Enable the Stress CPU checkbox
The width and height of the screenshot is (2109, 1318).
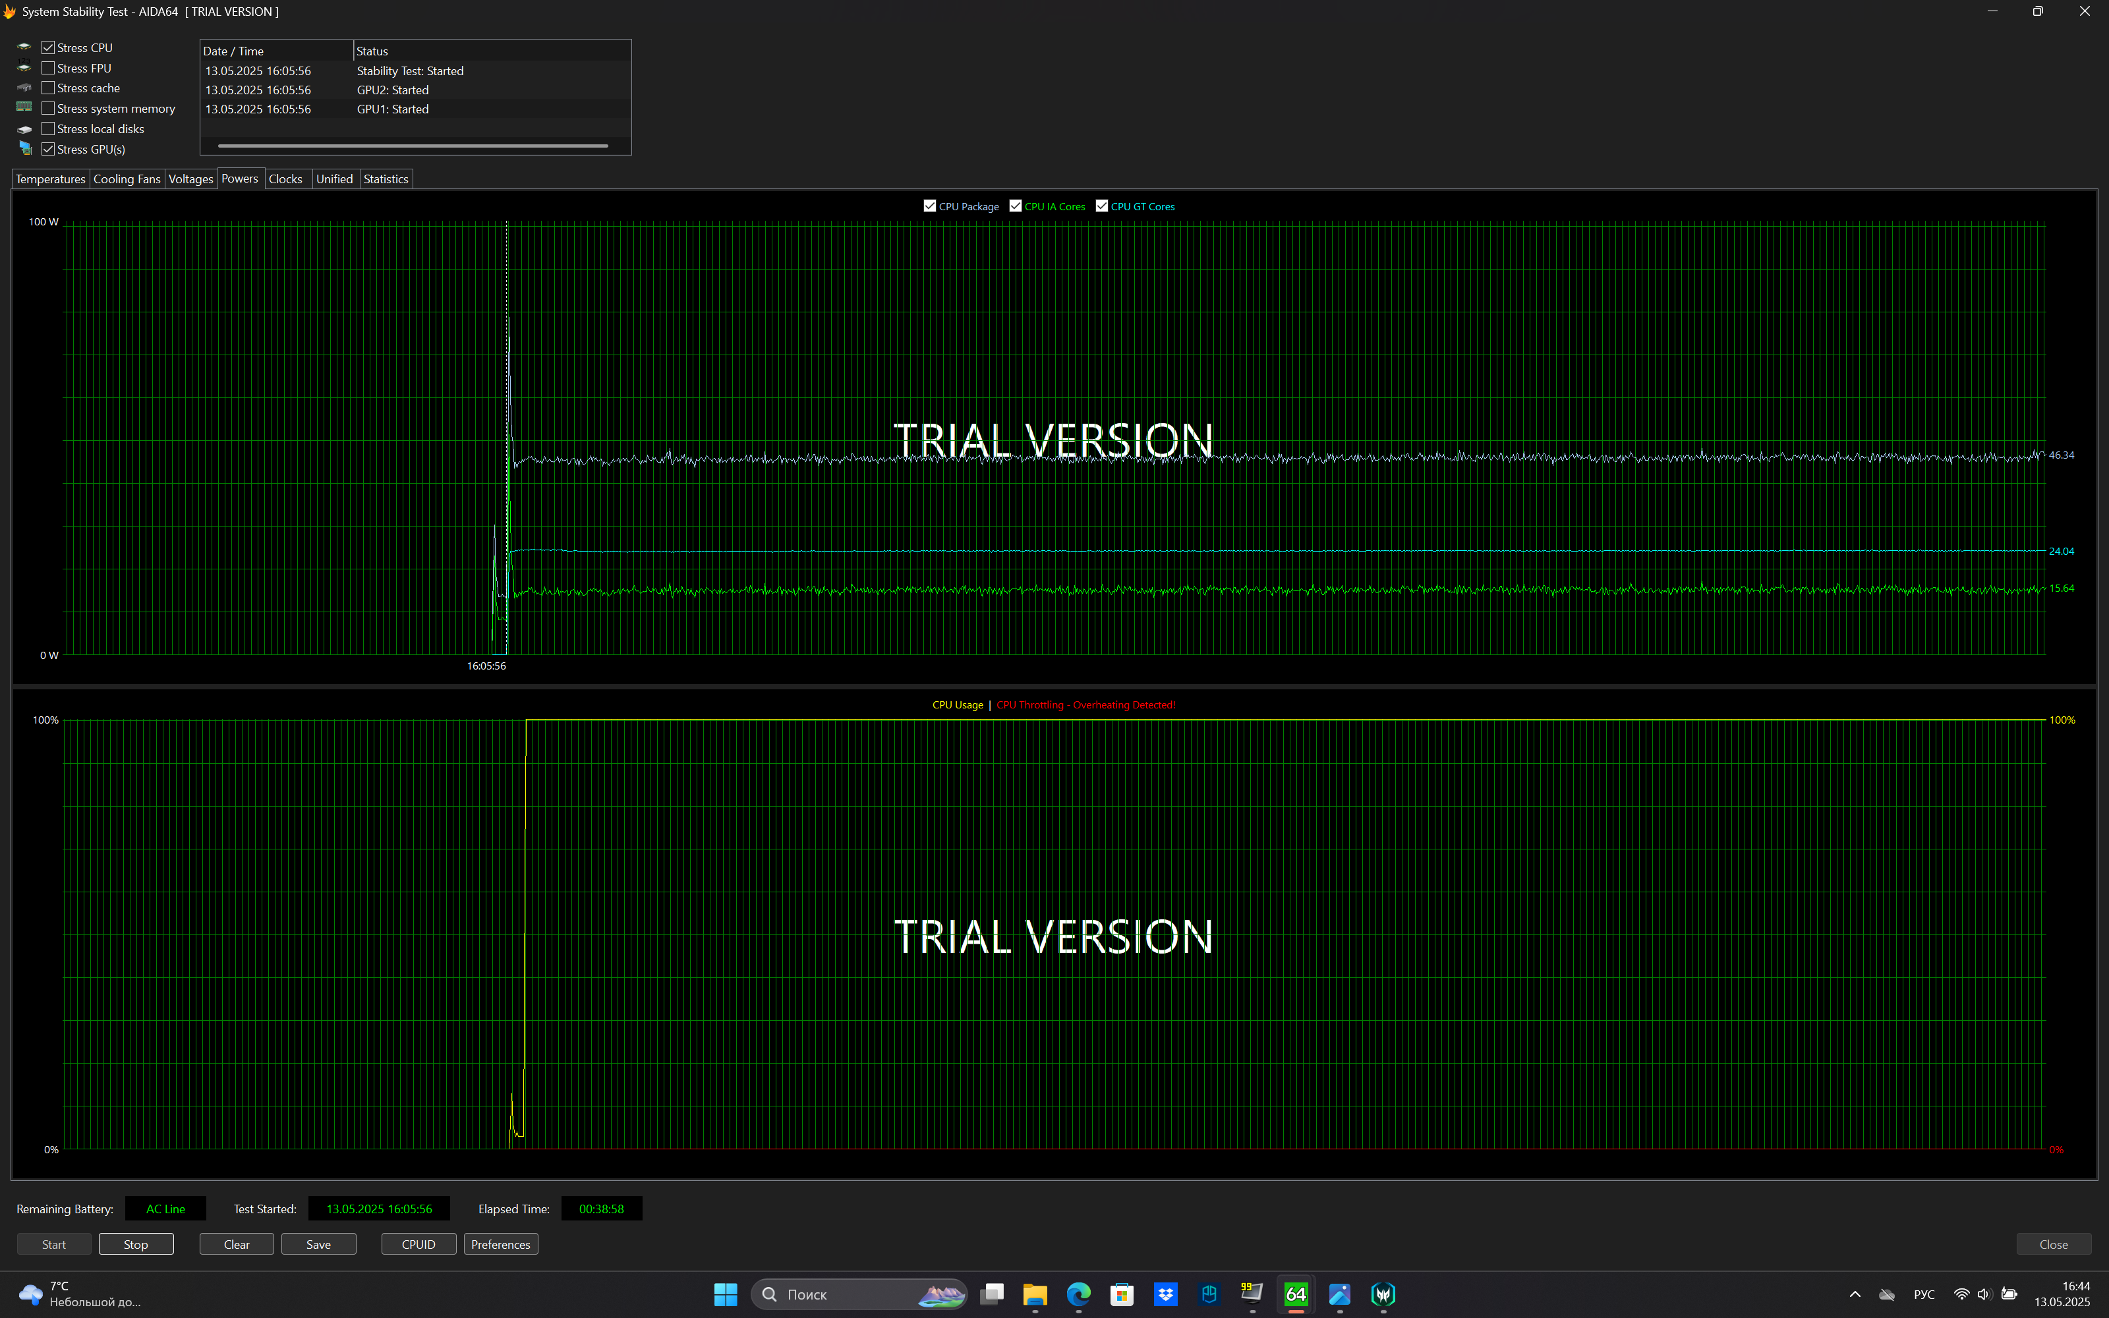click(x=48, y=48)
